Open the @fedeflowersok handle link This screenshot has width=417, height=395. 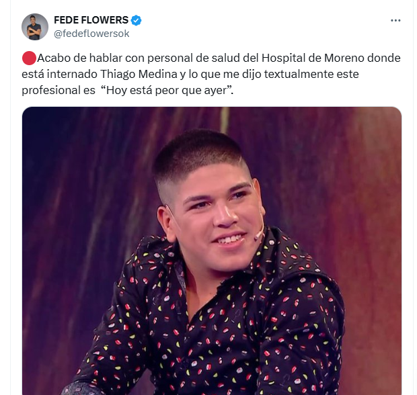click(91, 34)
